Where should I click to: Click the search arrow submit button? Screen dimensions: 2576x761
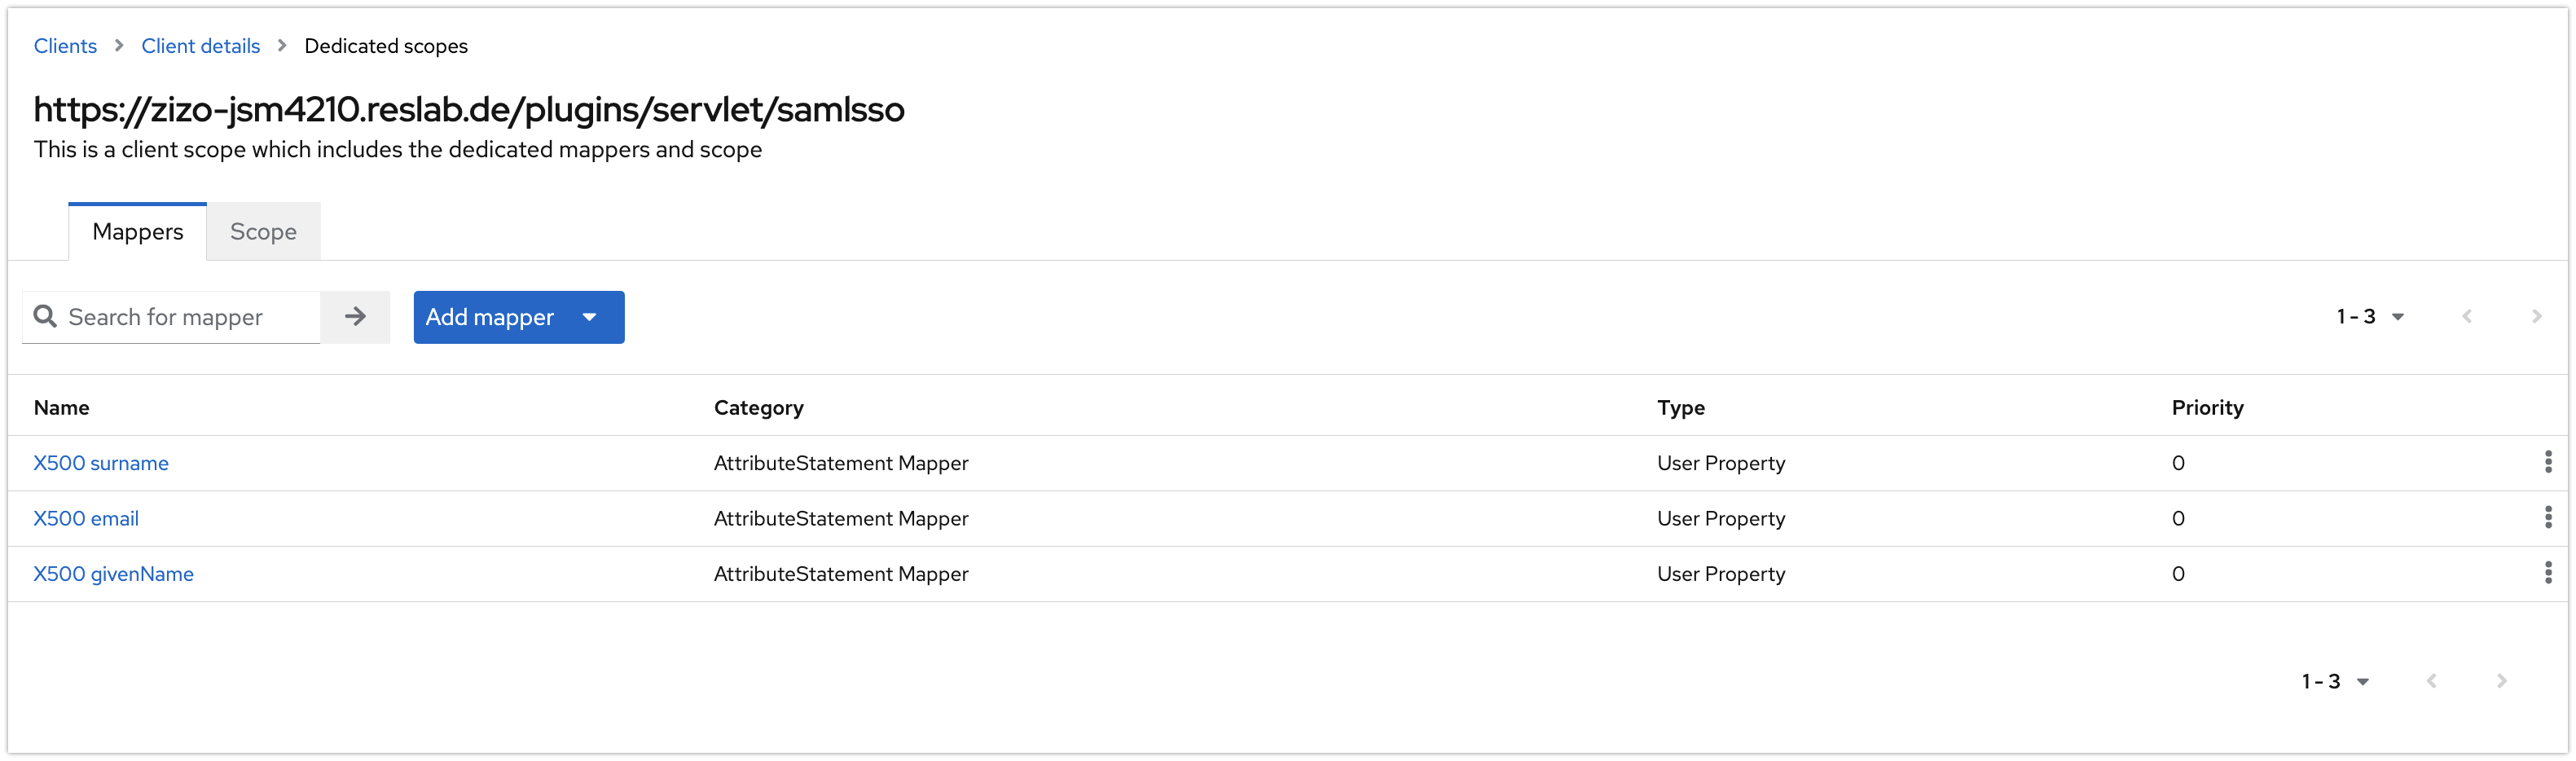tap(355, 317)
